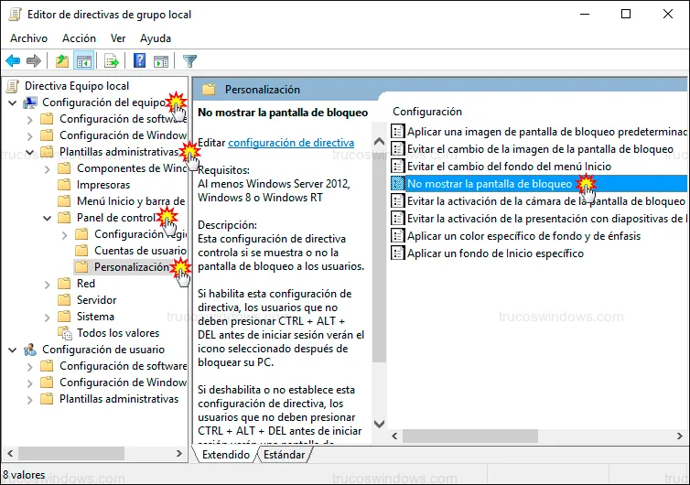The width and height of the screenshot is (690, 485).
Task: Click the Filter funnel icon
Action: click(189, 61)
